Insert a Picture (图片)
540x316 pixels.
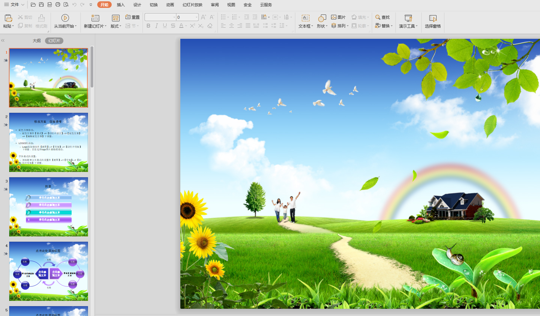[338, 17]
